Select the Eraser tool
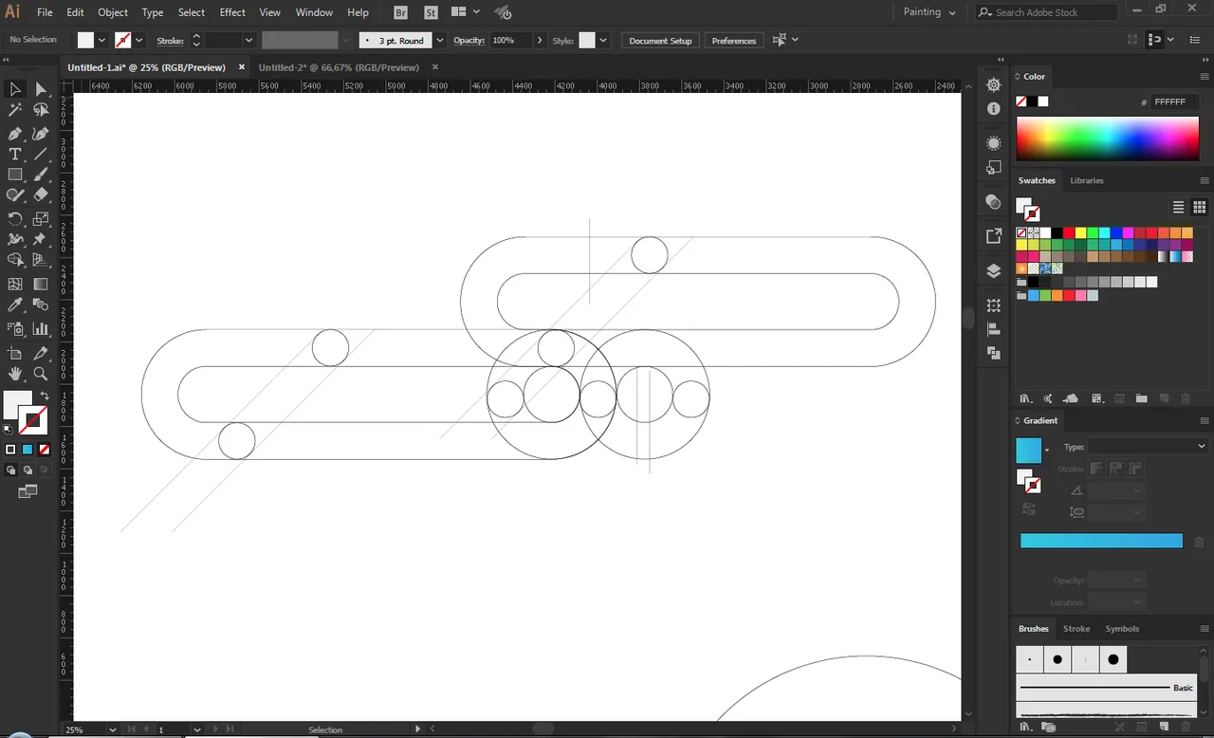 click(x=41, y=195)
